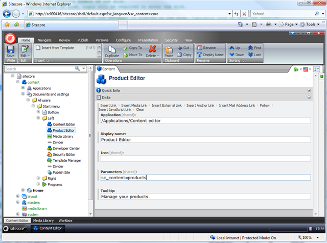Expand the Programs tree node

(x=38, y=184)
